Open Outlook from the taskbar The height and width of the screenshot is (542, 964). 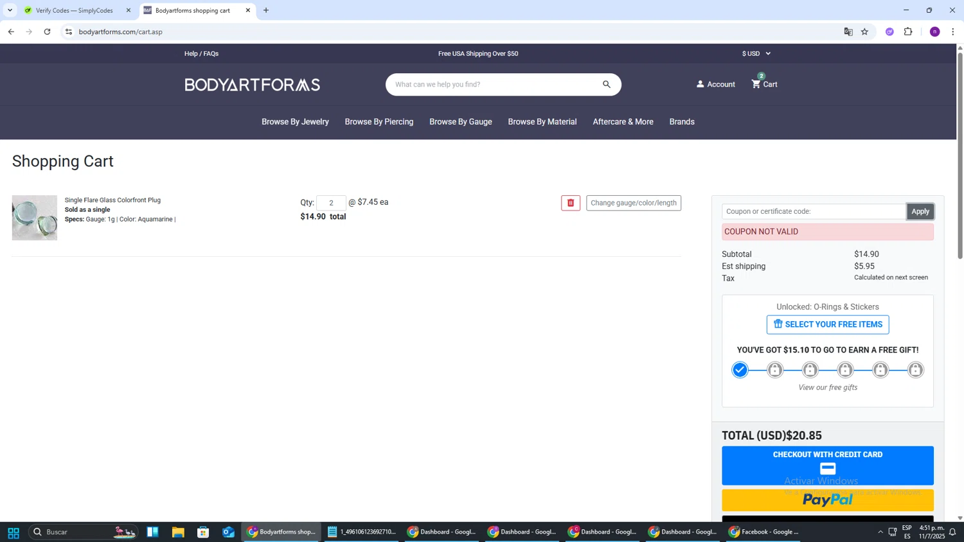[x=228, y=532]
